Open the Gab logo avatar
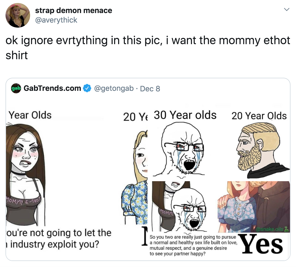 coord(16,88)
